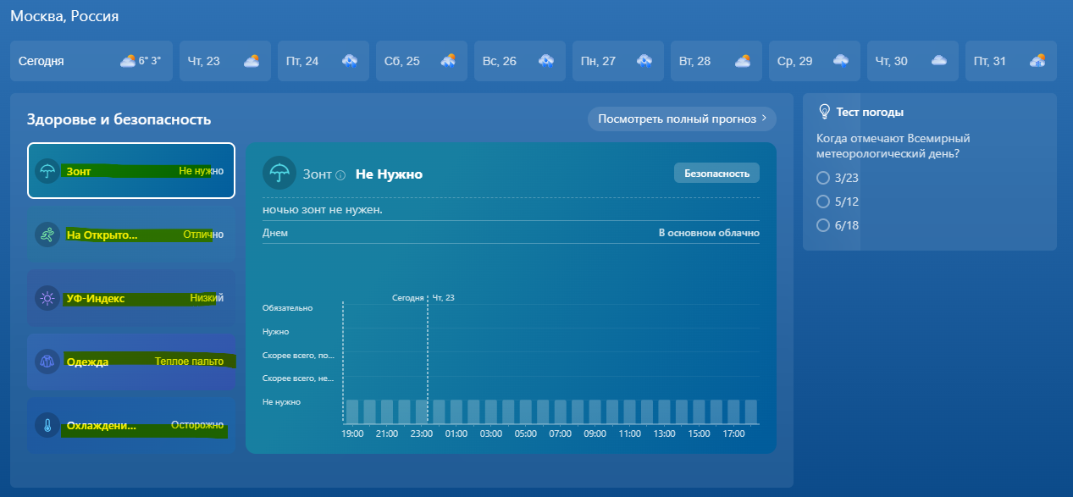The width and height of the screenshot is (1073, 497).
Task: Click the Днем label
Action: [x=275, y=233]
